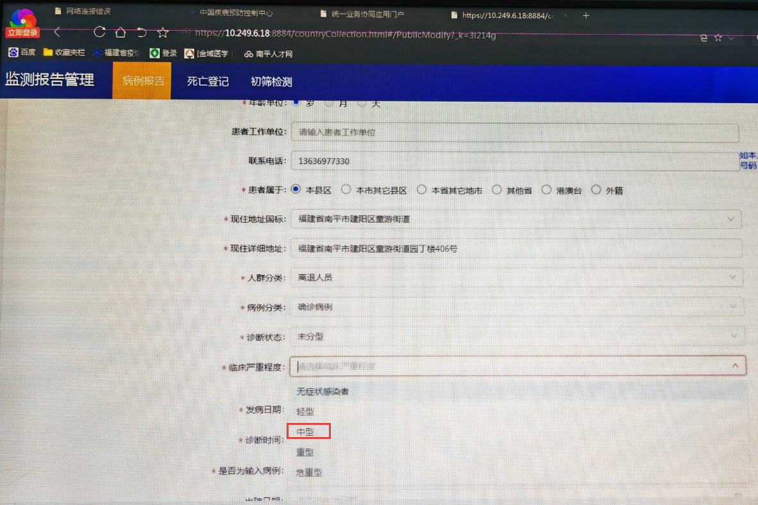This screenshot has height=505, width=758.
Task: Click the 立即登录 browser logo
Action: (22, 23)
